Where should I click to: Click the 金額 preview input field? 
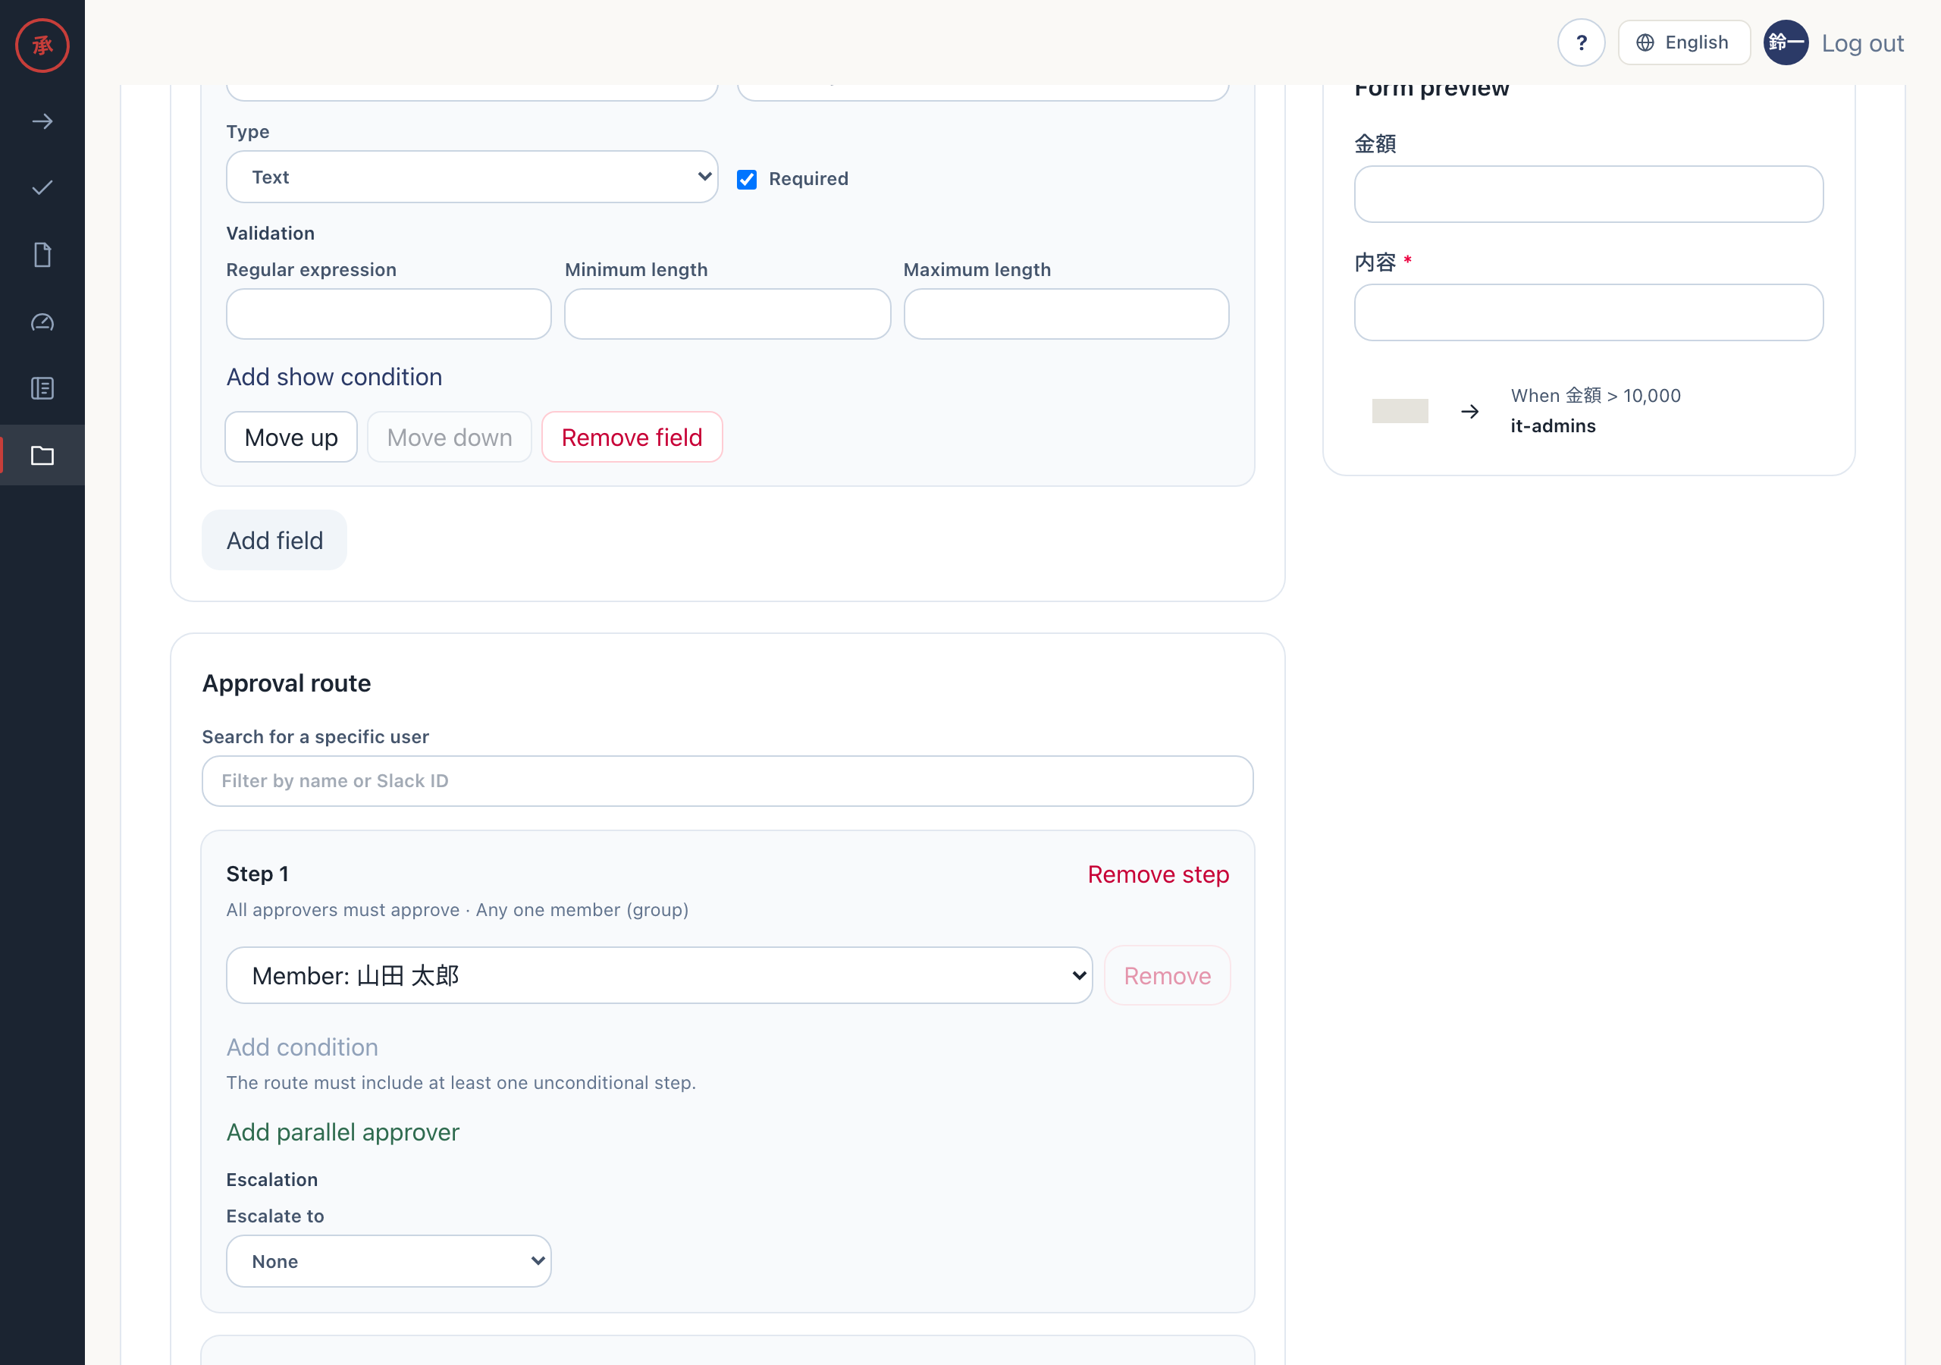pos(1588,193)
